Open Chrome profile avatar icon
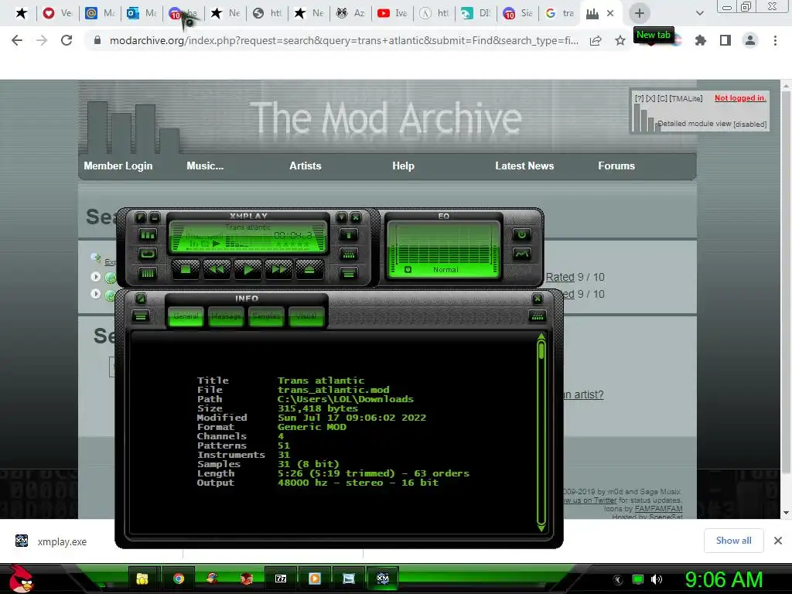The height and width of the screenshot is (594, 792). [750, 40]
